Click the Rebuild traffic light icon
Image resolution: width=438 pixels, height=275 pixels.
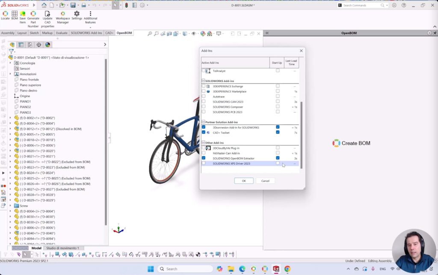(x=126, y=5)
